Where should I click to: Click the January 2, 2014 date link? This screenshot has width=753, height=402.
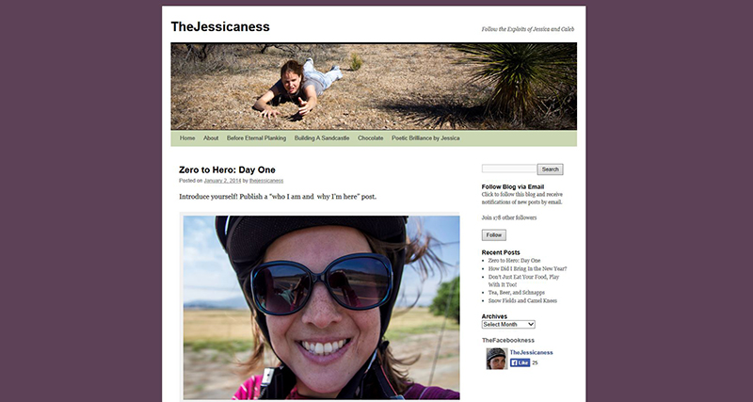pyautogui.click(x=222, y=181)
